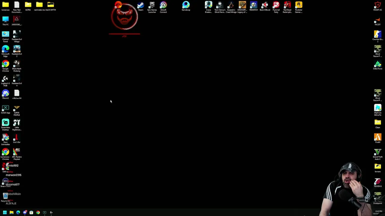This screenshot has width=385, height=216.
Task: Click the Windows Start button
Action: [5, 212]
